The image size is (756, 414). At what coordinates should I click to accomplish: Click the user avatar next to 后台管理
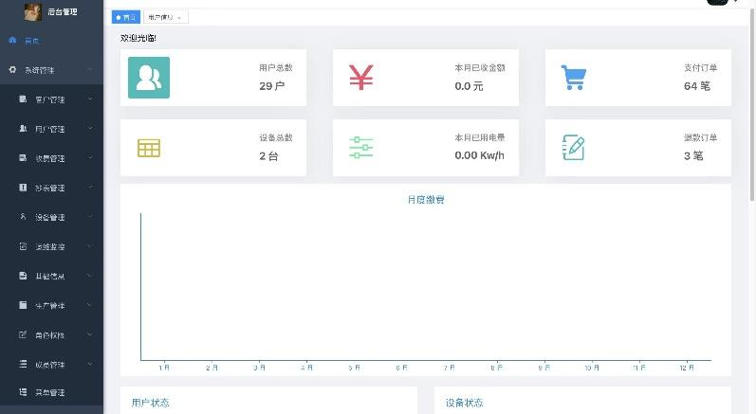33,11
